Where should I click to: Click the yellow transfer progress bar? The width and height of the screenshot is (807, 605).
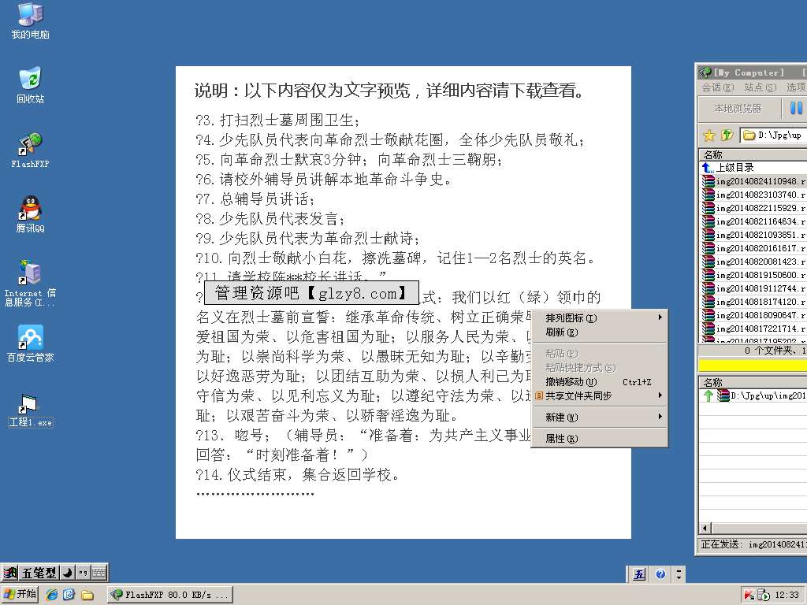[x=753, y=365]
